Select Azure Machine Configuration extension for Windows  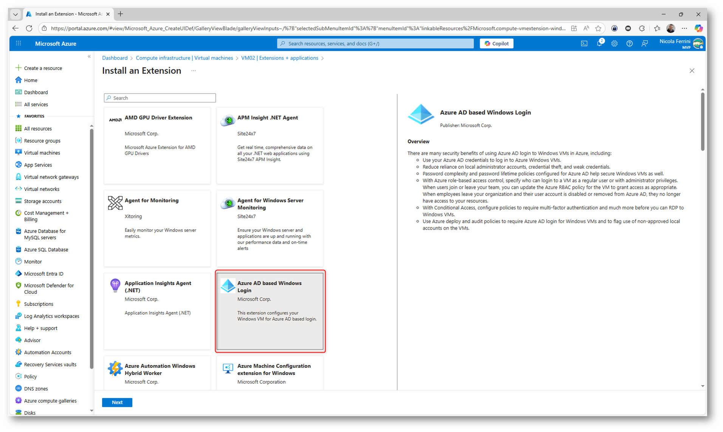pos(270,373)
